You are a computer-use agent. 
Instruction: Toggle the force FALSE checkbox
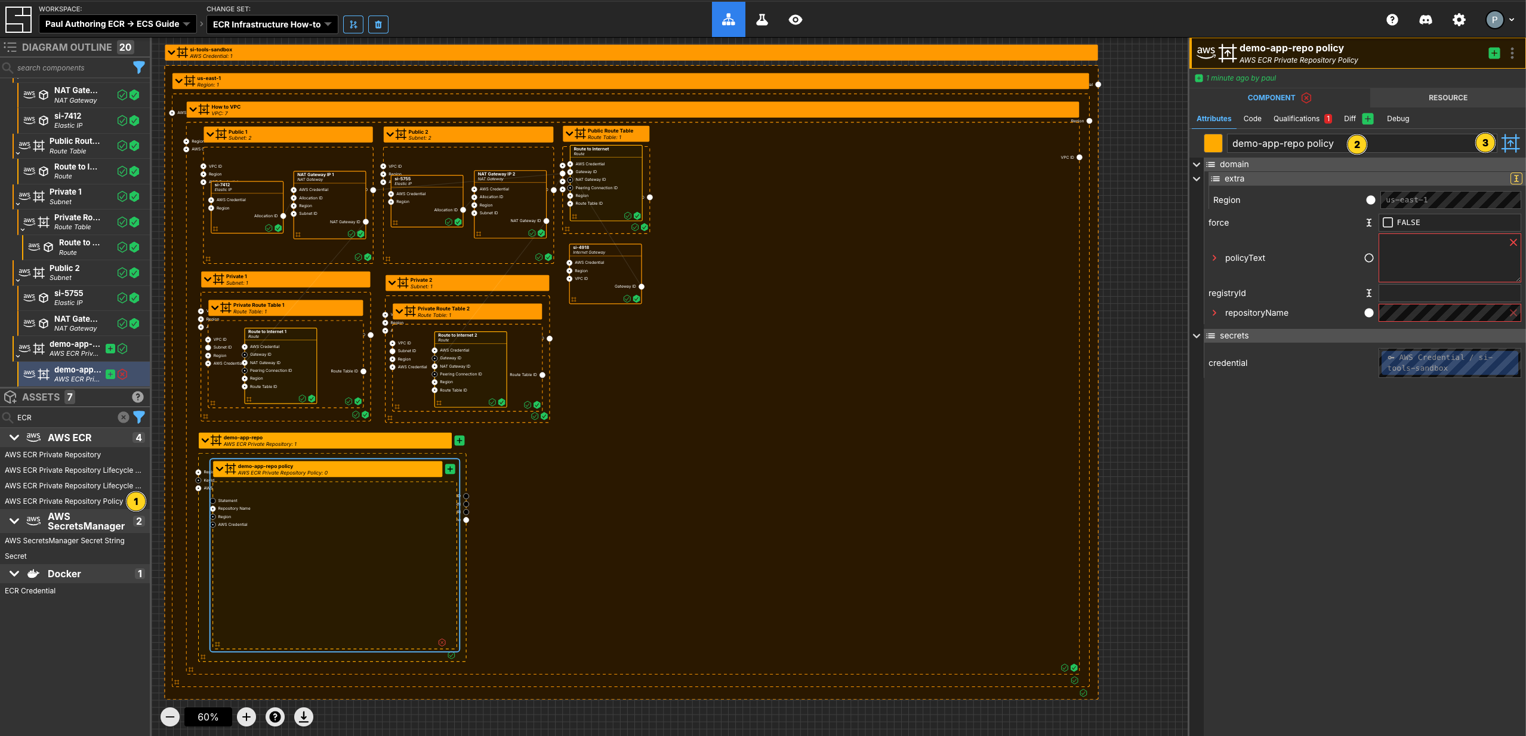pyautogui.click(x=1388, y=223)
